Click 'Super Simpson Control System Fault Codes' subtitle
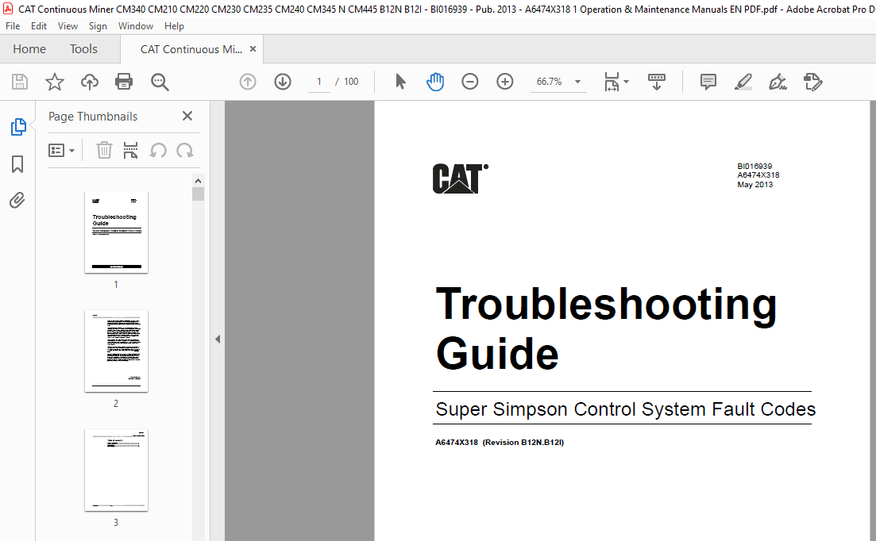Viewport: 876px width, 541px height. coord(626,409)
